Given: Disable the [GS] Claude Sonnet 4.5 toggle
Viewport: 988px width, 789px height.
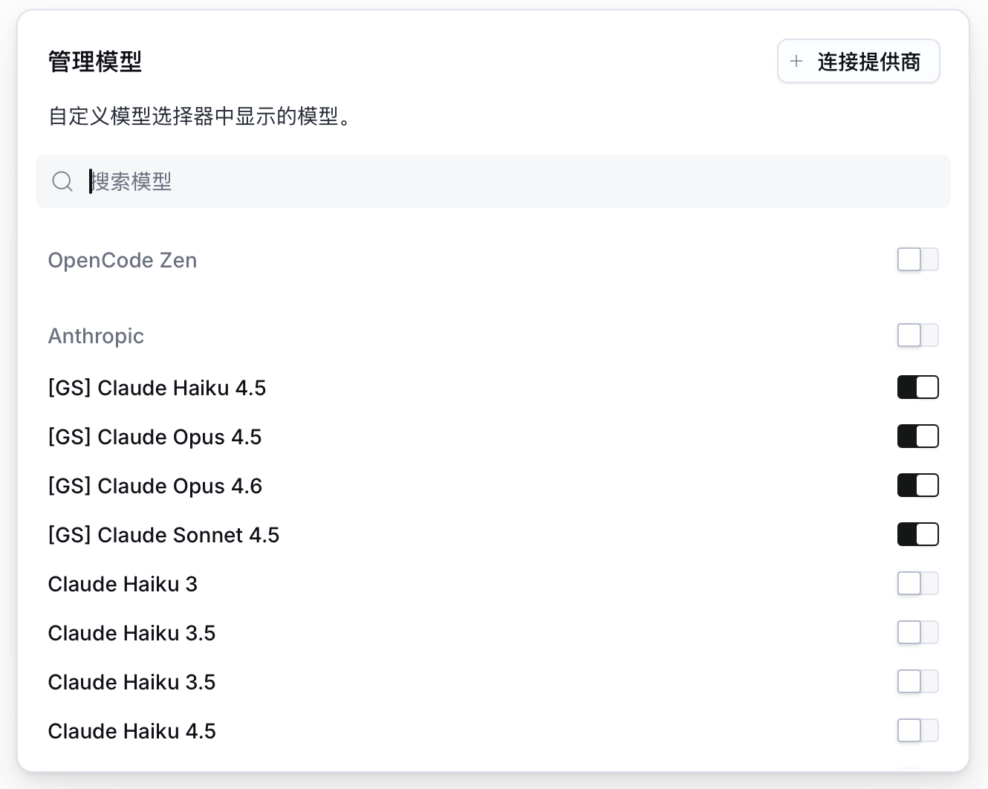Looking at the screenshot, I should [917, 535].
